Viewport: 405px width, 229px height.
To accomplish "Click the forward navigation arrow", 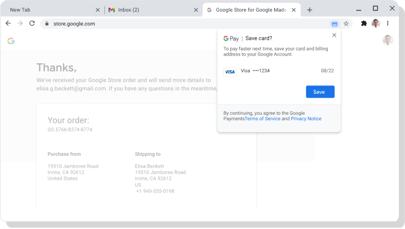I will (20, 23).
